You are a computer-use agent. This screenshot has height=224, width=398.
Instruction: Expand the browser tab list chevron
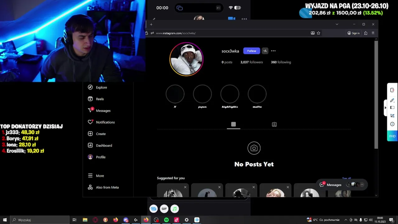337,24
